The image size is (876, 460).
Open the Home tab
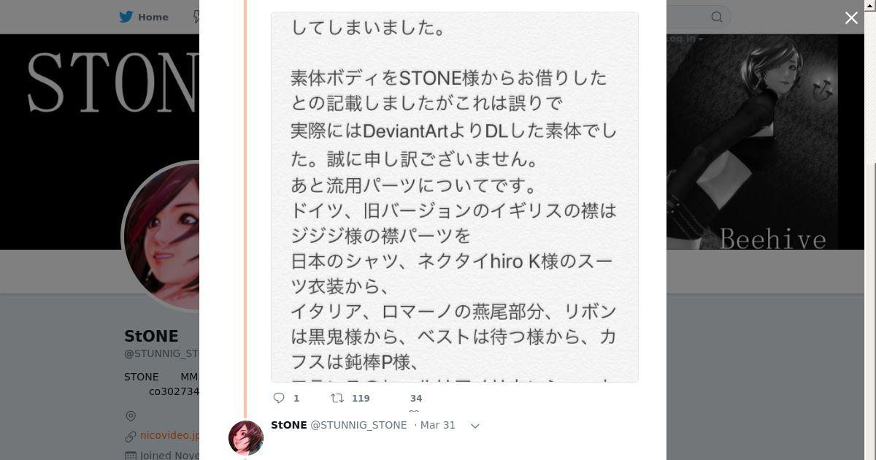point(153,17)
